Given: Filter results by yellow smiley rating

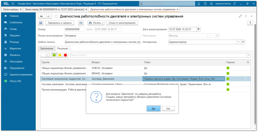Looking at the screenshot, I should (60, 55).
